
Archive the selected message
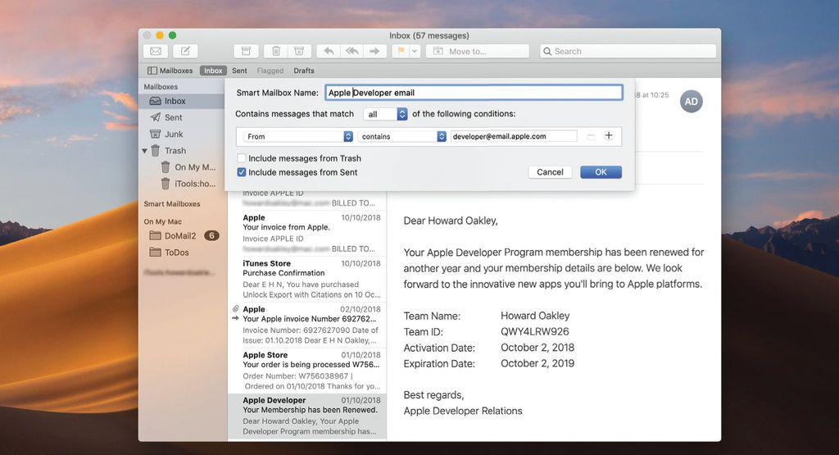click(x=246, y=52)
